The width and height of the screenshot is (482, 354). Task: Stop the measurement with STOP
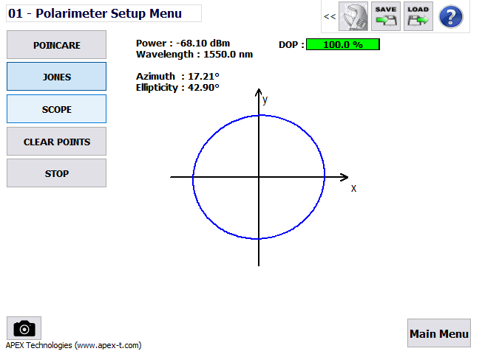click(57, 173)
